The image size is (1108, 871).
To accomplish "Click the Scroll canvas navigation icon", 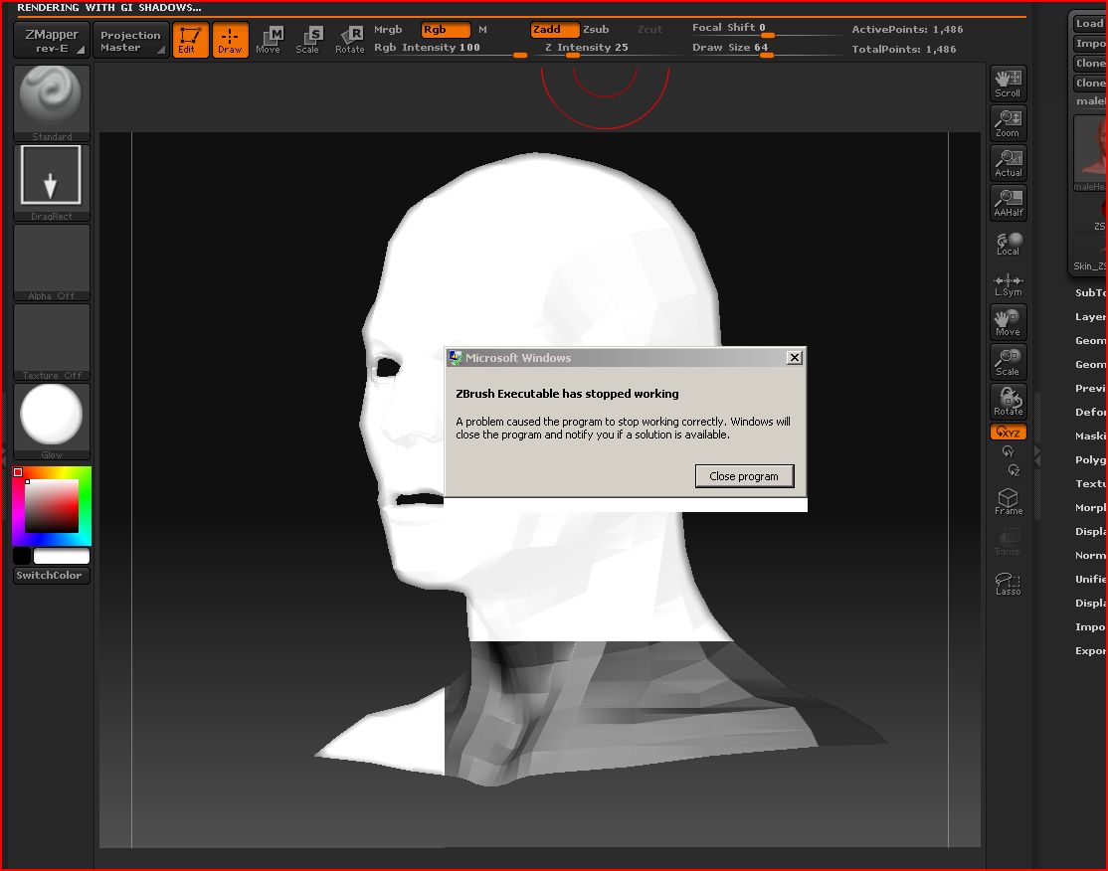I will pos(1009,85).
